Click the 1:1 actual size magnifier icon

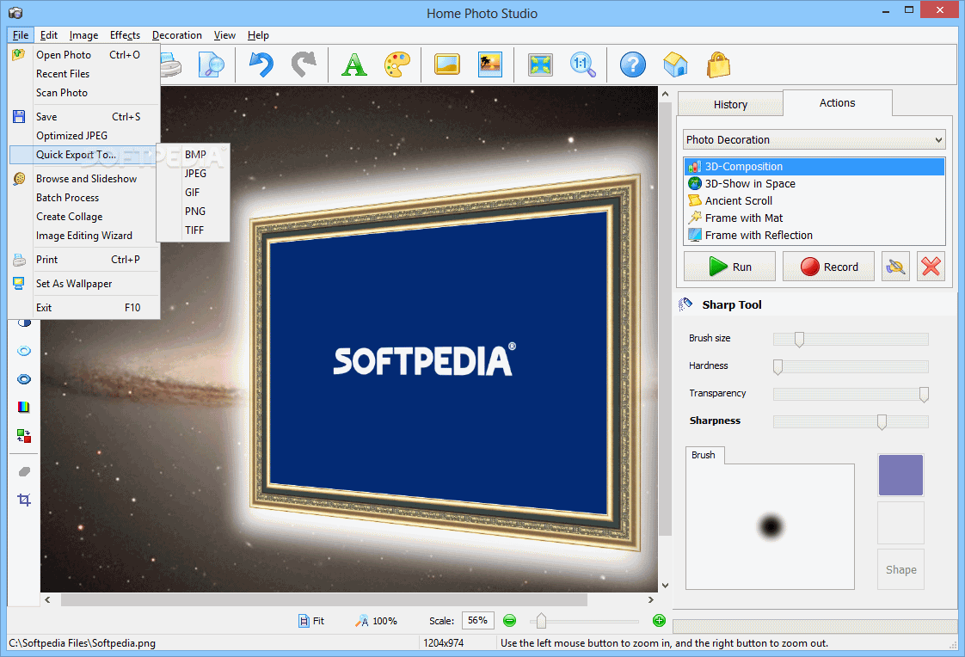[x=582, y=64]
